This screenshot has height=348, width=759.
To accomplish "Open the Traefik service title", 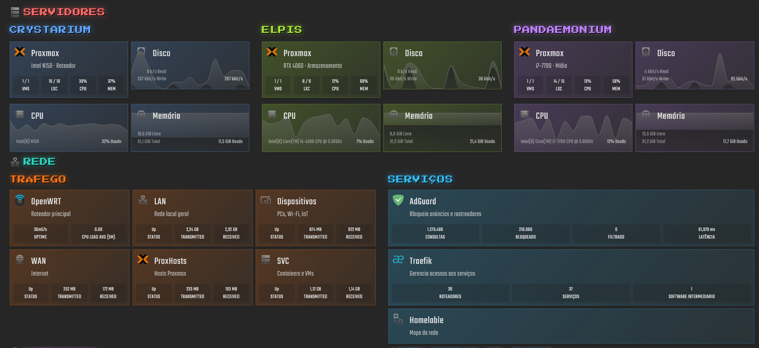I will click(x=420, y=261).
